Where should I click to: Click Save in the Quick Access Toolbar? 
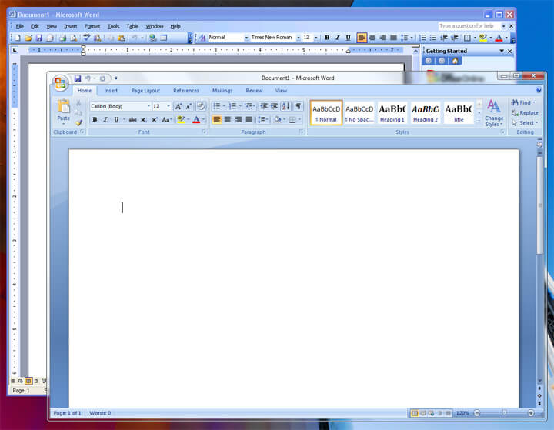click(x=78, y=78)
